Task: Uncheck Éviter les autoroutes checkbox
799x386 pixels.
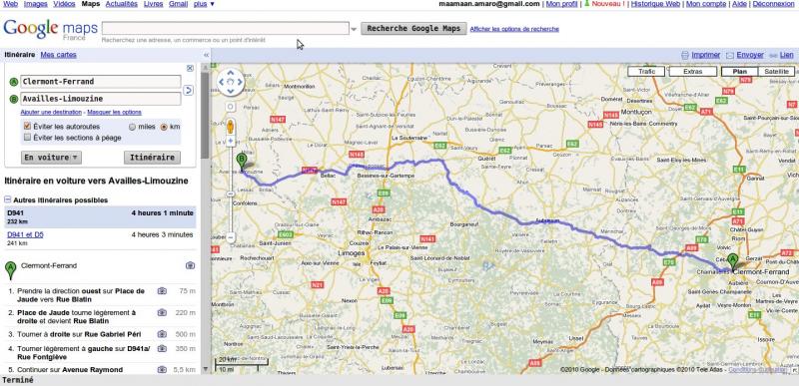Action: [28, 126]
